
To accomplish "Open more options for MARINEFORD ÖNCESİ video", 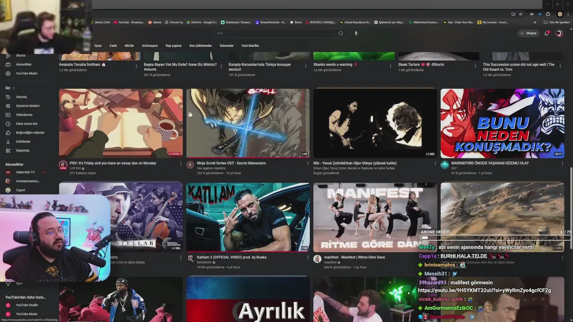I will coord(562,164).
